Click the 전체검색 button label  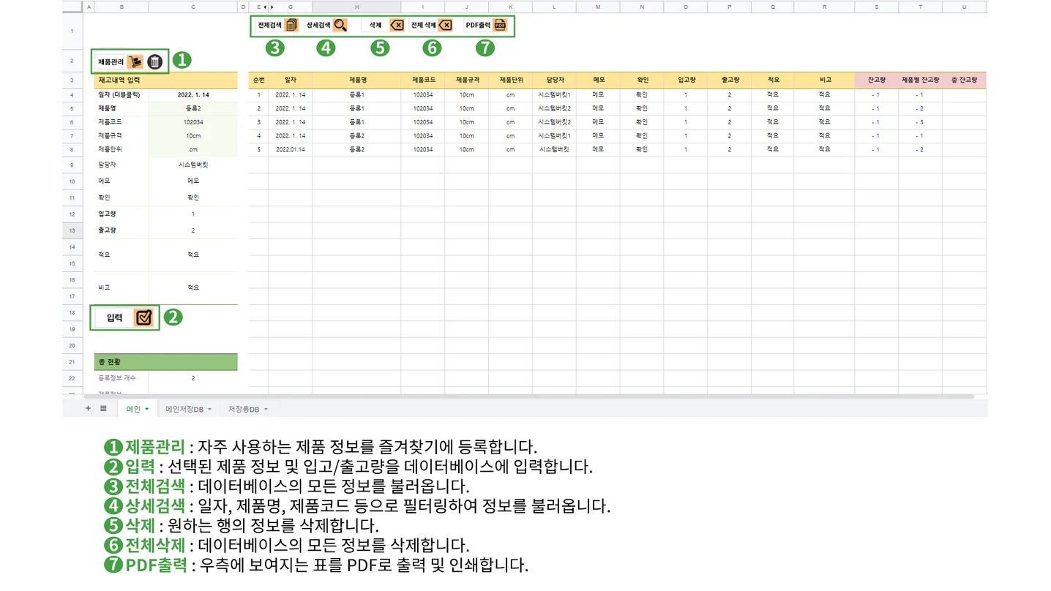click(x=269, y=25)
